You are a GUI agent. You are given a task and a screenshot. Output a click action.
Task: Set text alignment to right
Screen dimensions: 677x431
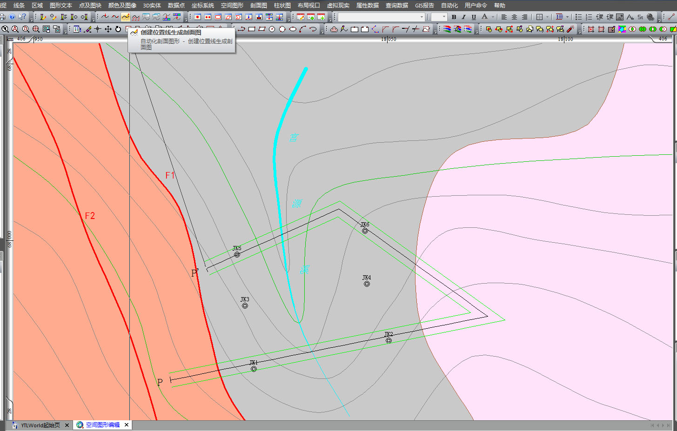click(524, 17)
